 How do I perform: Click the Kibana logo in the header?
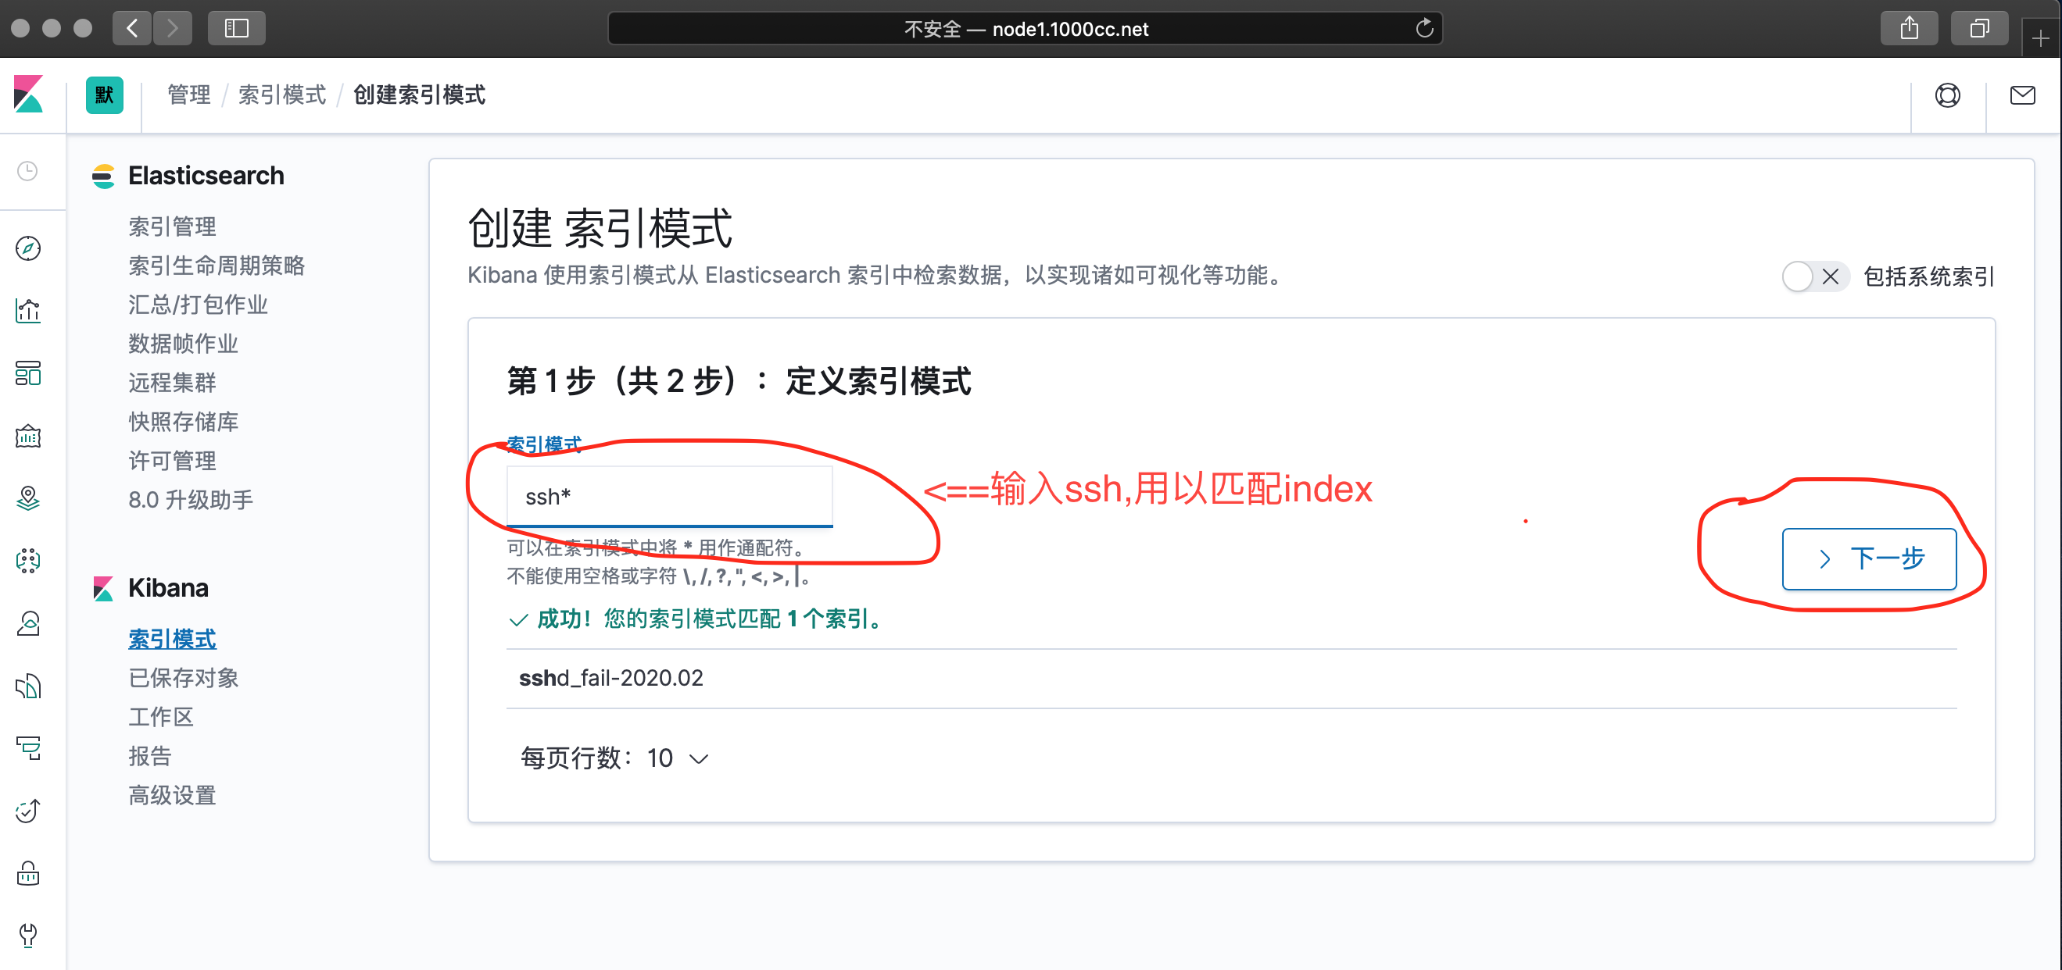pyautogui.click(x=29, y=95)
